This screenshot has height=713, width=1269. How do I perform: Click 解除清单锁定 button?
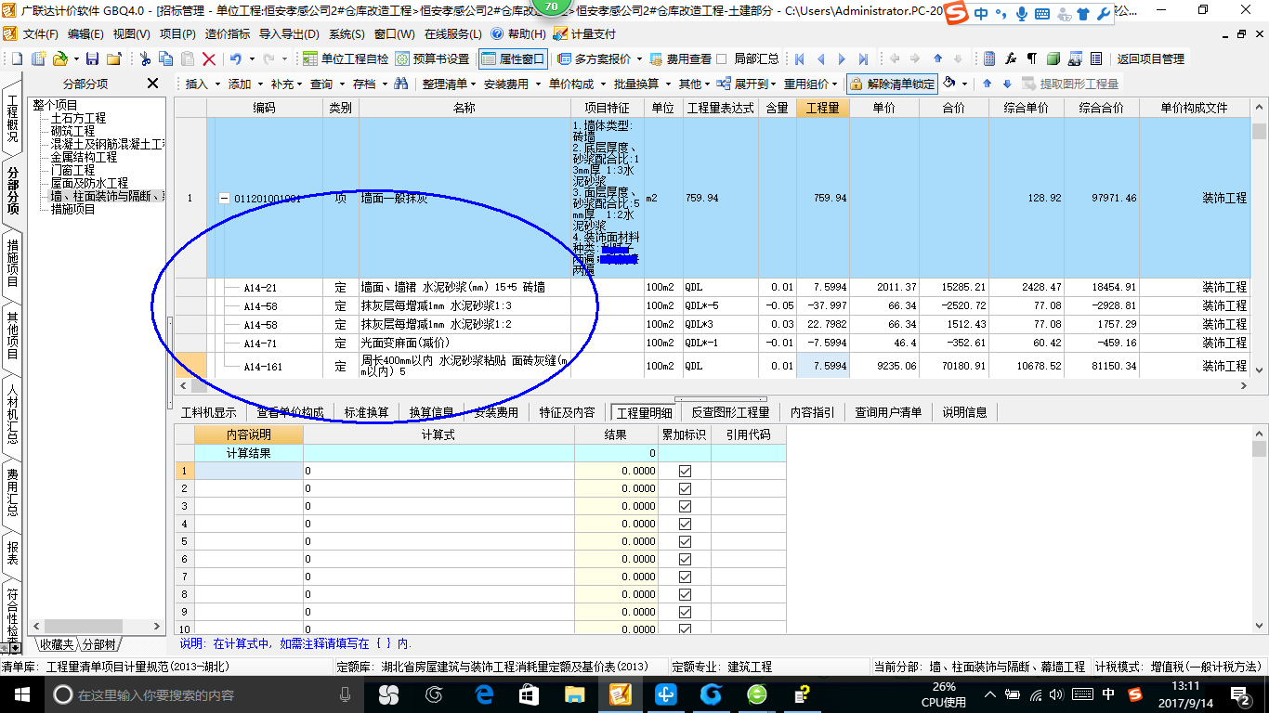(x=892, y=84)
